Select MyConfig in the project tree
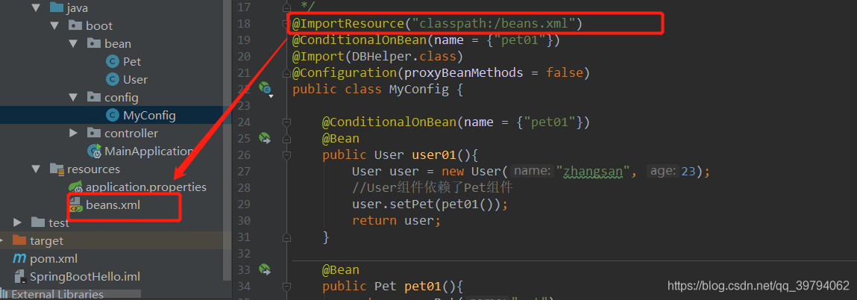 click(149, 115)
